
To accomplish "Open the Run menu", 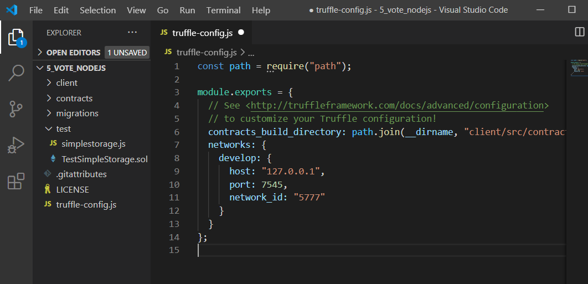I will pyautogui.click(x=188, y=10).
